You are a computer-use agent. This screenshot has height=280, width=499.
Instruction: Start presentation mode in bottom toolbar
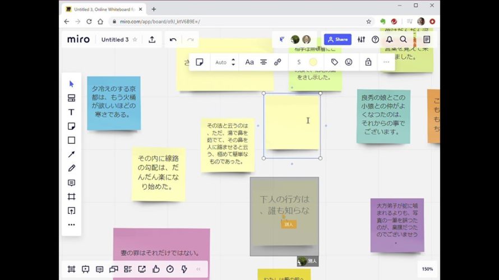85,269
